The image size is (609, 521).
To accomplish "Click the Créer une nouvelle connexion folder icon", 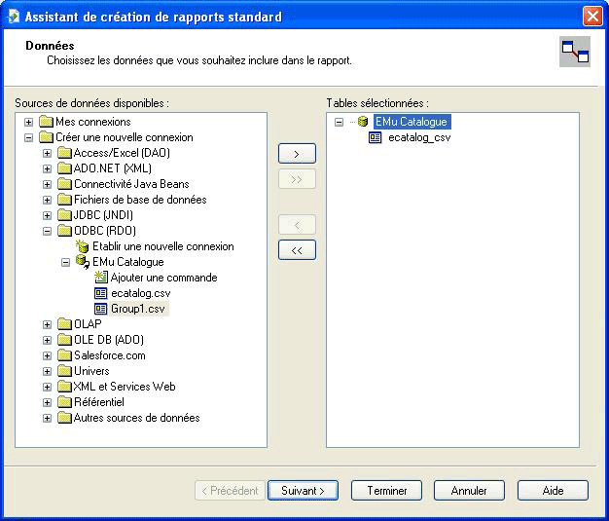I will tap(46, 137).
